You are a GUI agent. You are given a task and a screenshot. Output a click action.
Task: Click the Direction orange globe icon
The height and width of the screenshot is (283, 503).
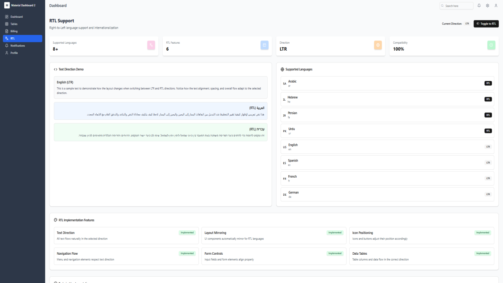coord(378,45)
